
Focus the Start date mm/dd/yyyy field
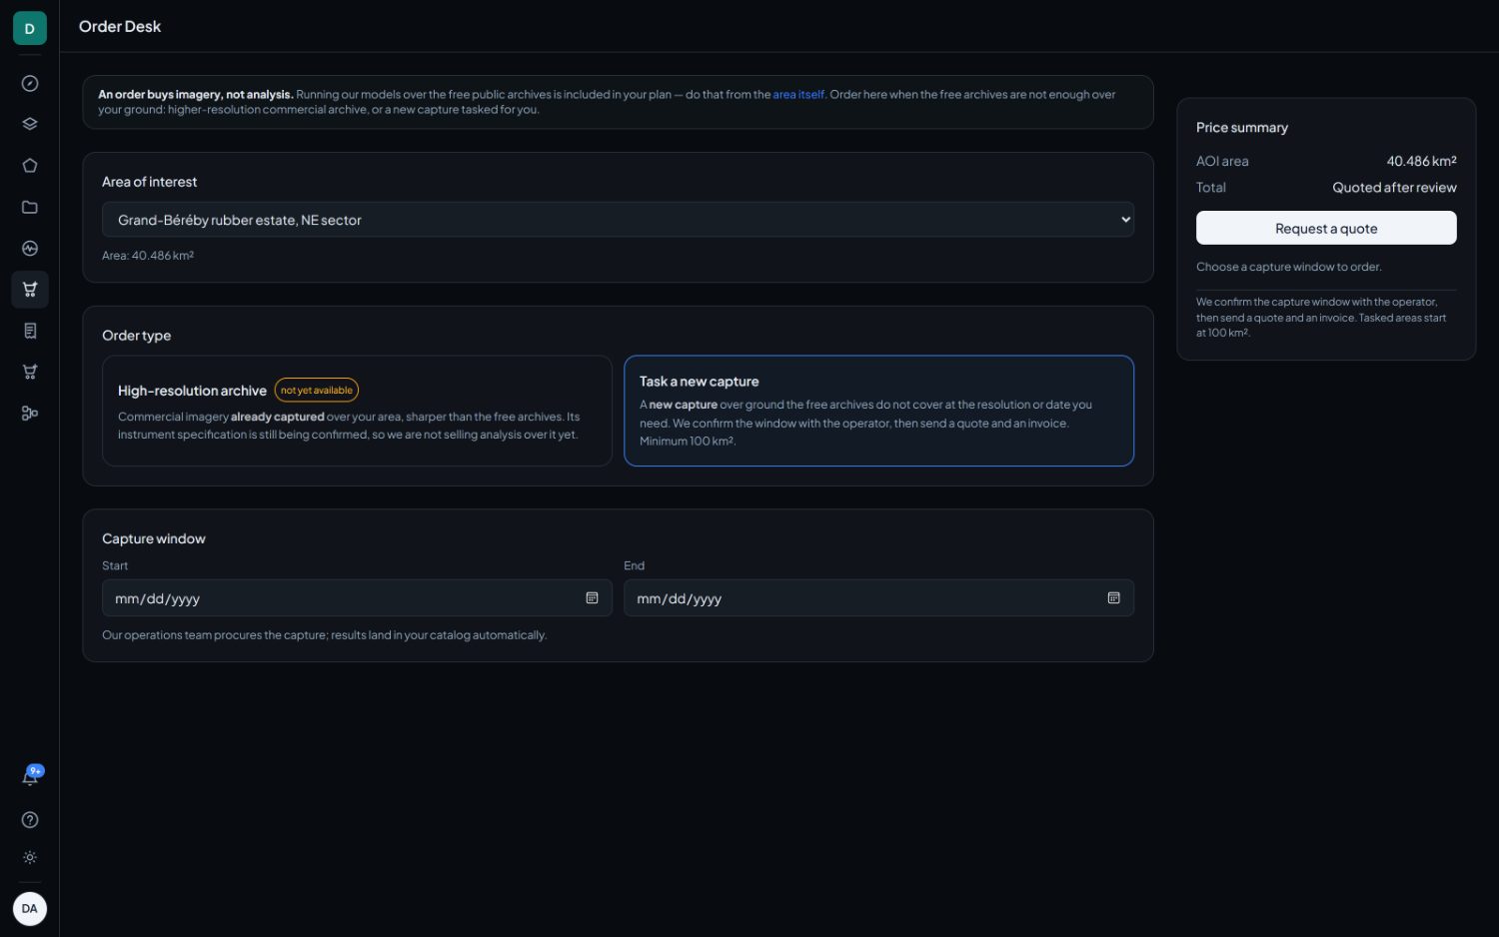coord(357,598)
